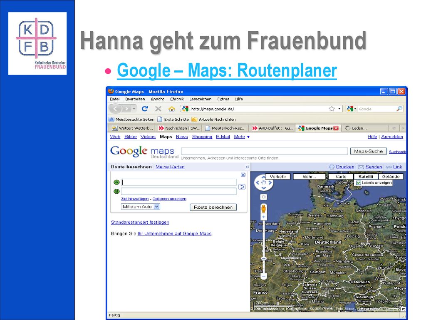Screen dimensions: 426x320
Task: Click the start address input field A
Action: [x=179, y=182]
